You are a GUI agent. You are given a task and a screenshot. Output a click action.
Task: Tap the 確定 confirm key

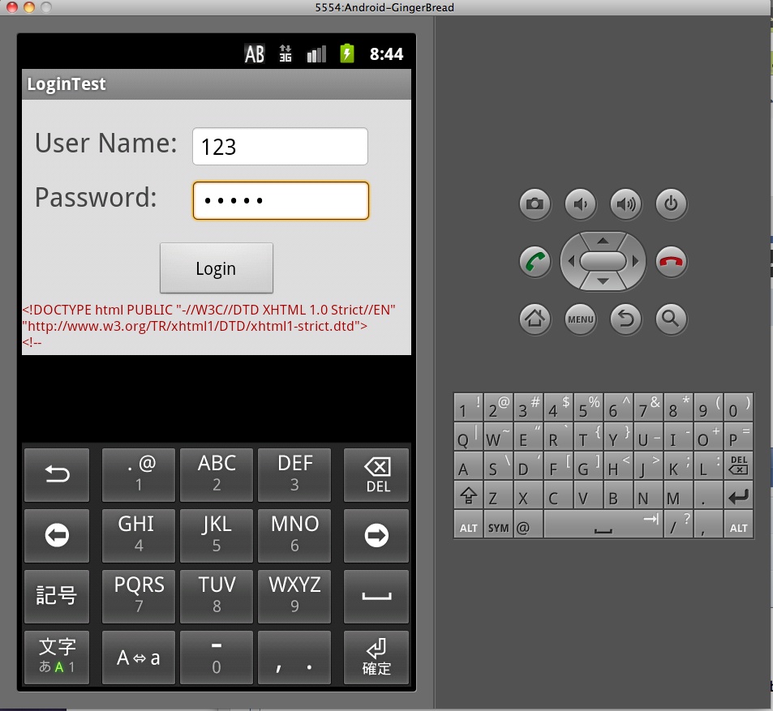tap(376, 657)
